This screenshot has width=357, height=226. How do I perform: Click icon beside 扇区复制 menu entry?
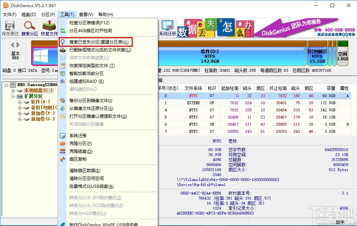[63, 159]
